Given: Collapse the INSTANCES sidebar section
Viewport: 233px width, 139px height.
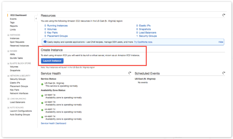Looking at the screenshot, I should 8,35.
